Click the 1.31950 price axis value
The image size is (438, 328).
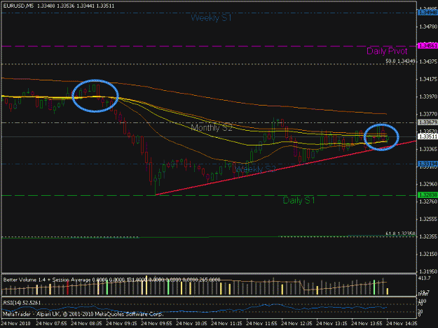(x=428, y=271)
